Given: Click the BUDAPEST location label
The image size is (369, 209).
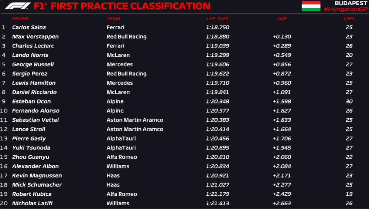Looking at the screenshot, I should click(x=351, y=3).
